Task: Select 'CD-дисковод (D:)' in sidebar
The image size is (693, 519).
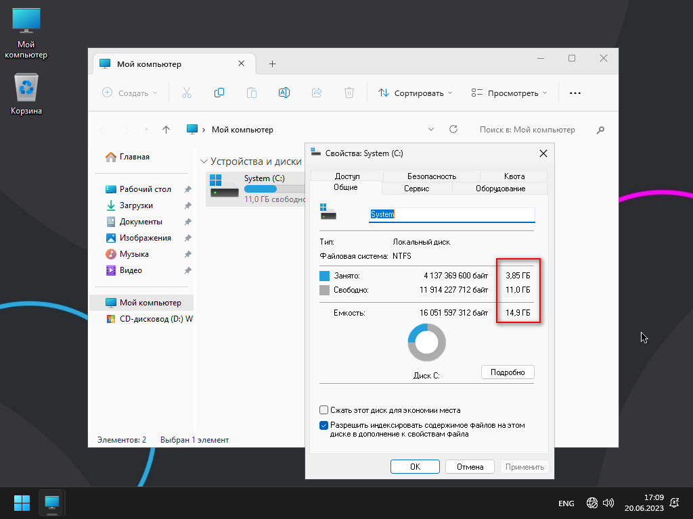Action: (149, 319)
